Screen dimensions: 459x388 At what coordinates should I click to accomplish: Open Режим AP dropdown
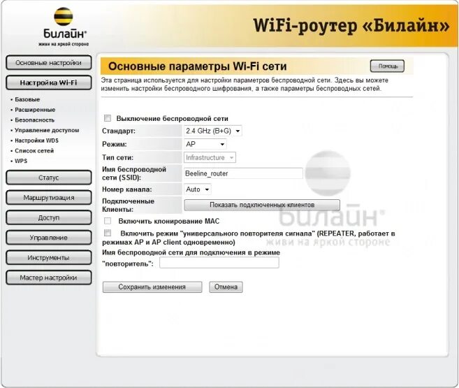[x=205, y=144]
